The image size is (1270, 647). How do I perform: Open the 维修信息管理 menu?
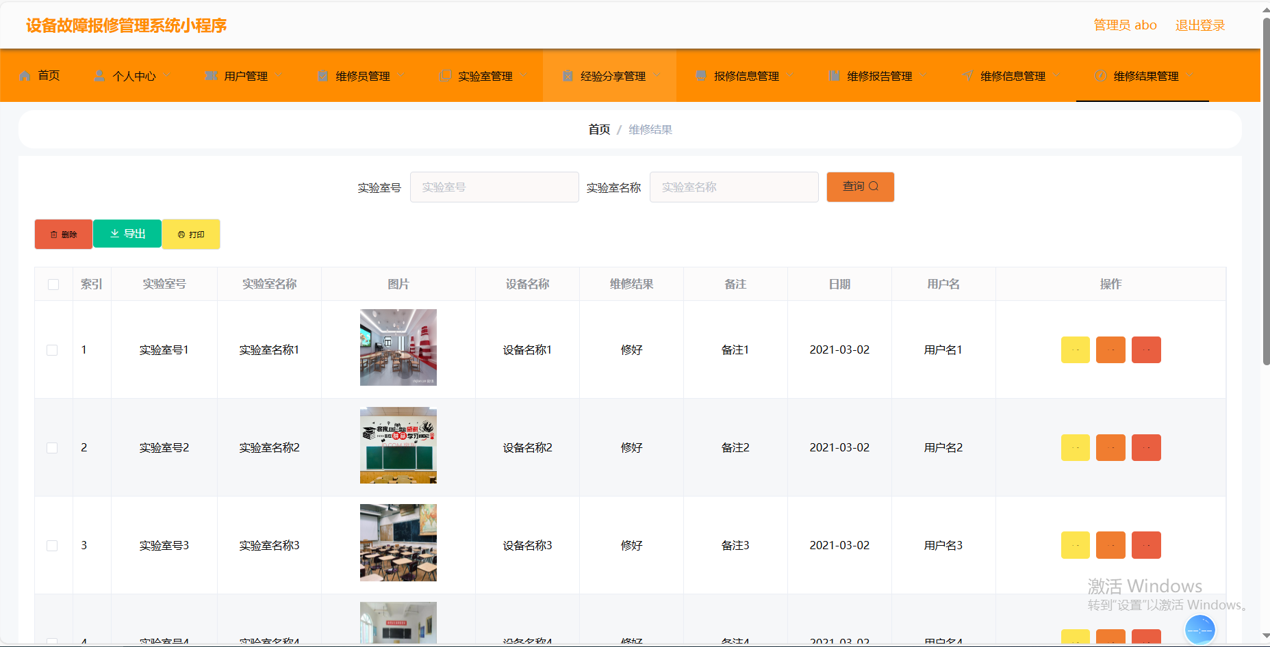click(1009, 76)
